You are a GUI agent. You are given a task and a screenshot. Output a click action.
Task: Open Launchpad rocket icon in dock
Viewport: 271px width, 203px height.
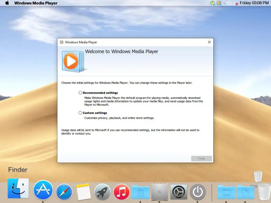pos(102,192)
